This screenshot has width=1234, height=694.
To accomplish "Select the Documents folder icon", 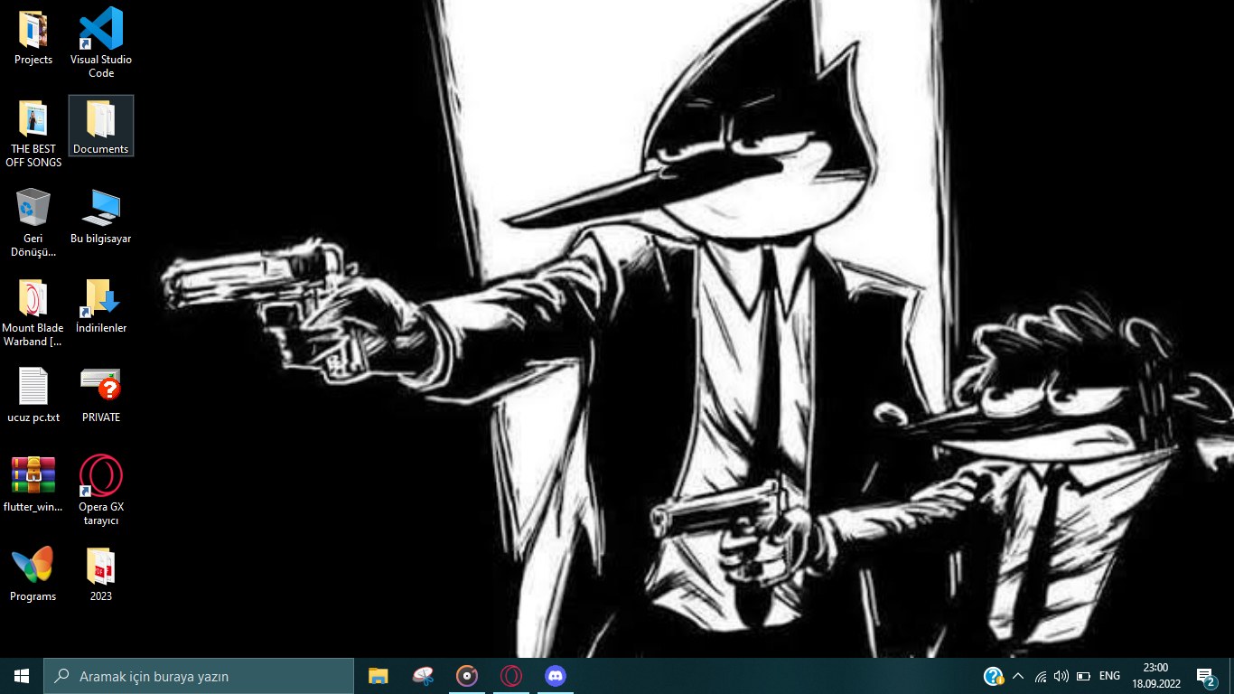I will click(101, 126).
